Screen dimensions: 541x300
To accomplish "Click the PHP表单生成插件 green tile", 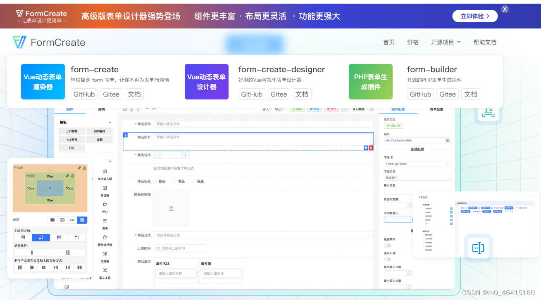I will pyautogui.click(x=371, y=82).
